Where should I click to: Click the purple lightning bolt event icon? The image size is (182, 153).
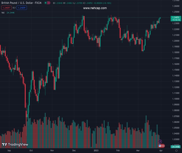click(x=160, y=142)
